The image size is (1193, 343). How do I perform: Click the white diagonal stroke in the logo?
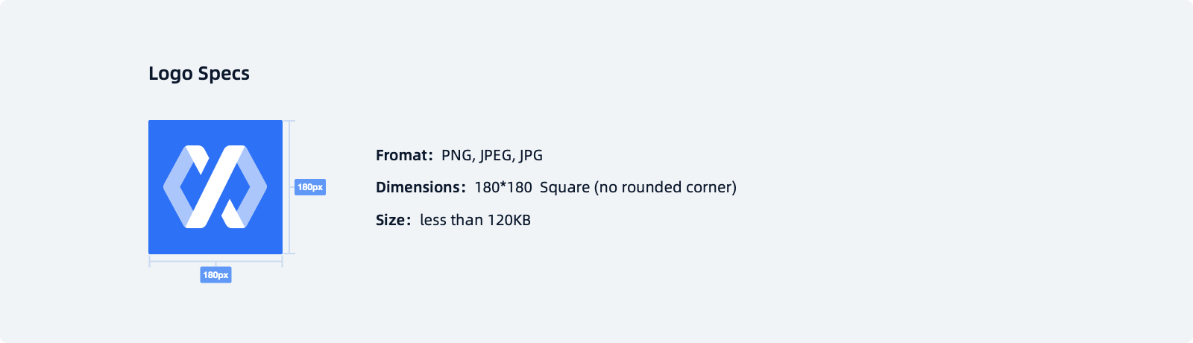pyautogui.click(x=215, y=186)
